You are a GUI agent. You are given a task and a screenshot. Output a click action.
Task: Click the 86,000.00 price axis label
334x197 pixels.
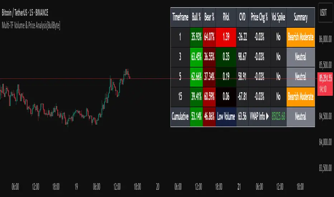(325, 39)
